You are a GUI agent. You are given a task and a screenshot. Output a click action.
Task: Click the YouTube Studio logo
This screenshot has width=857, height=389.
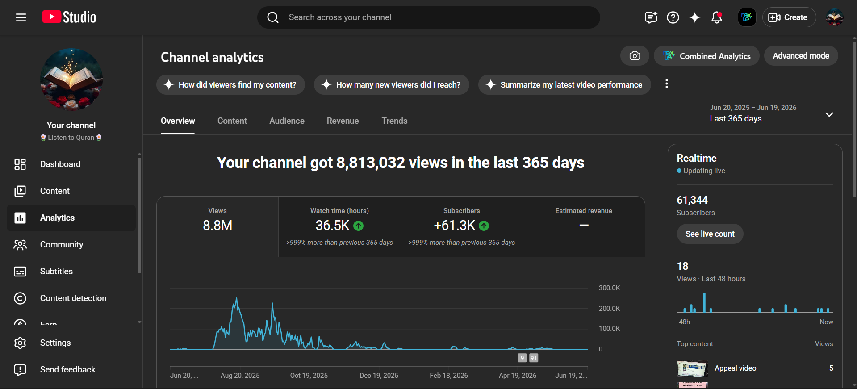(x=69, y=17)
